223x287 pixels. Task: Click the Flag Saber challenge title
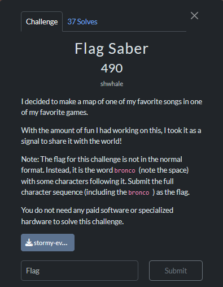pyautogui.click(x=112, y=49)
